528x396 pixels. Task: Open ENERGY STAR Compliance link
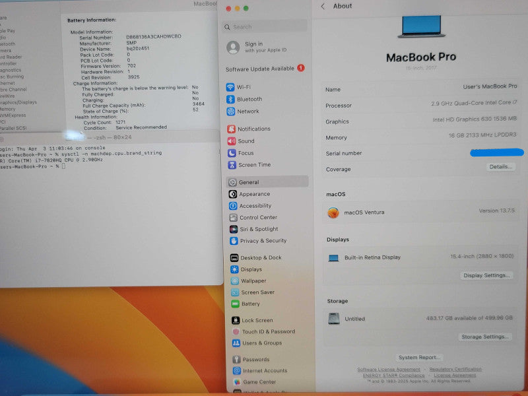[393, 376]
